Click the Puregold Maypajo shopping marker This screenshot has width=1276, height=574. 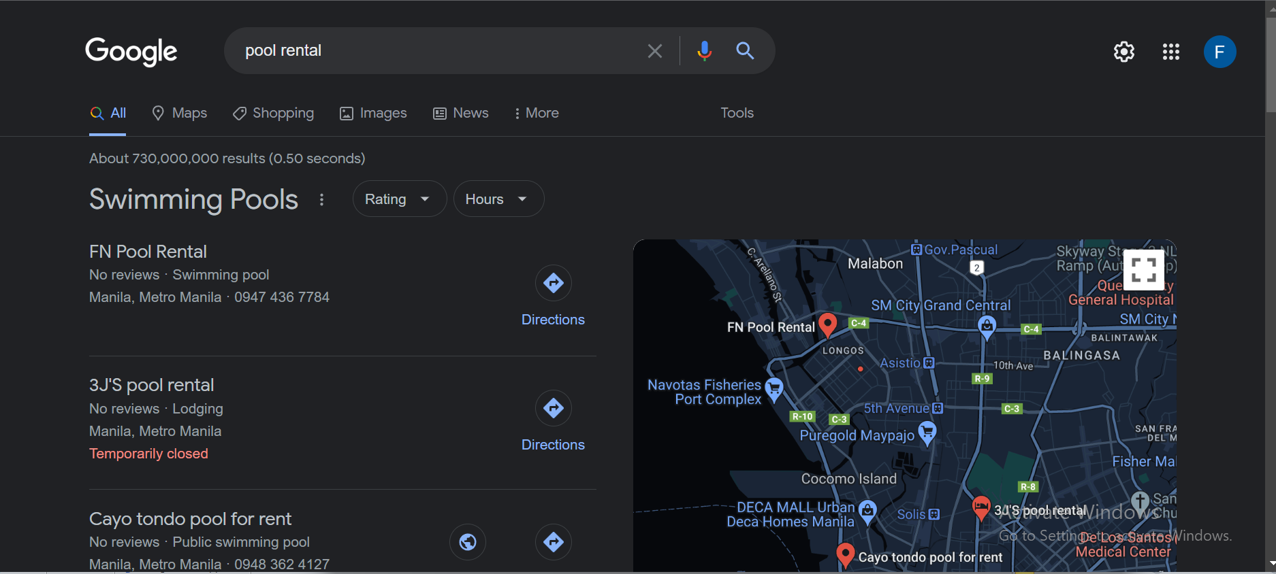pyautogui.click(x=927, y=433)
